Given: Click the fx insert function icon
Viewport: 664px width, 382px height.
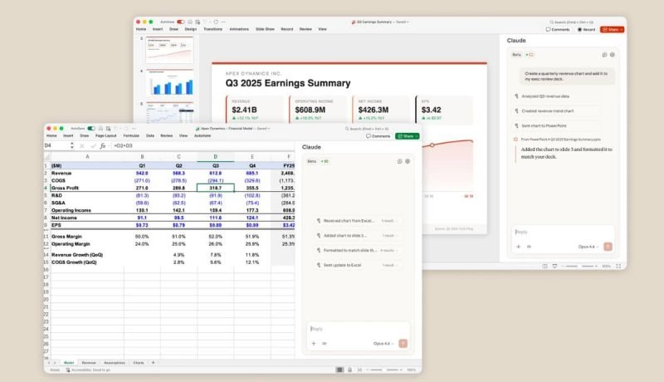Looking at the screenshot, I should pyautogui.click(x=102, y=145).
